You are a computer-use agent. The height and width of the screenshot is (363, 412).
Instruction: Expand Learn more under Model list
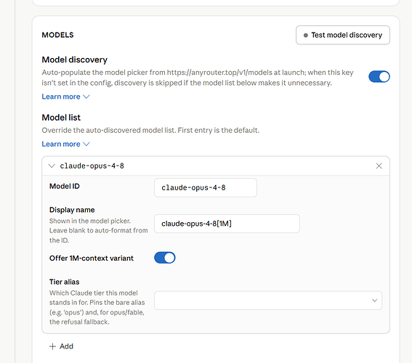(65, 144)
